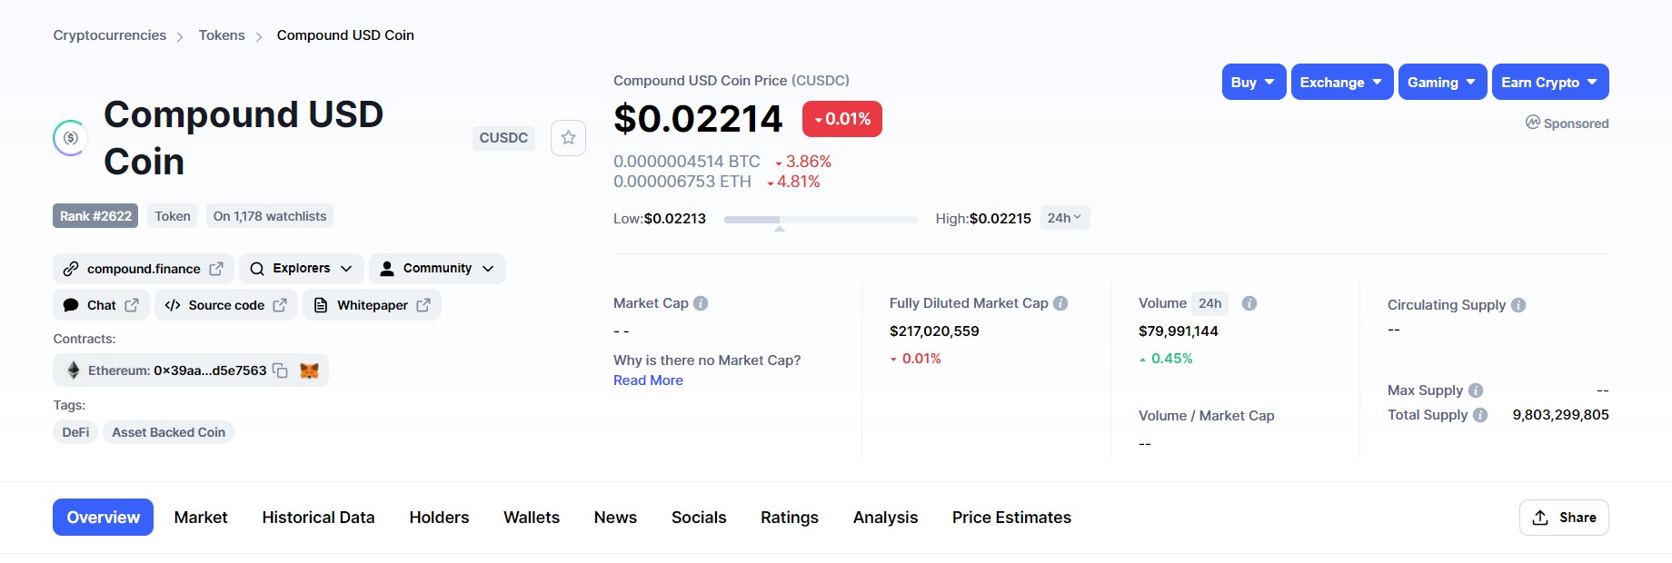This screenshot has height=563, width=1672.
Task: Expand the Exchange dropdown
Action: tap(1342, 82)
